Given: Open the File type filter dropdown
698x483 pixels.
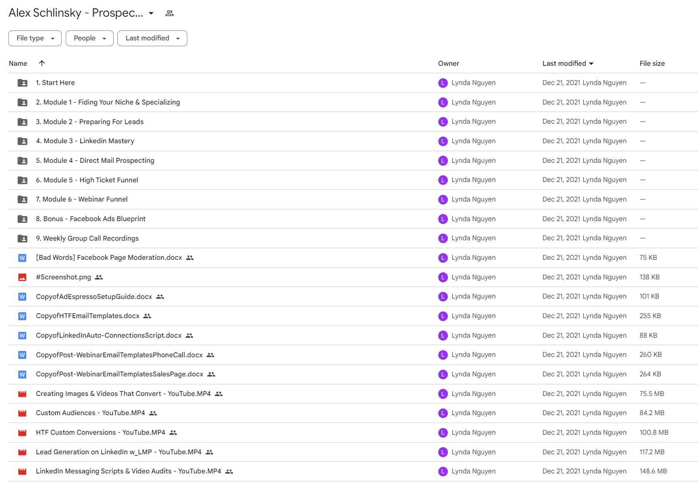Looking at the screenshot, I should 35,38.
